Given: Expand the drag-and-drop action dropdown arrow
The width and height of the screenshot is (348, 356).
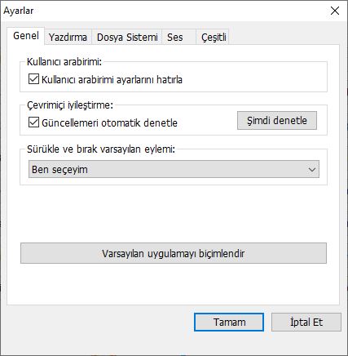Looking at the screenshot, I should click(312, 170).
